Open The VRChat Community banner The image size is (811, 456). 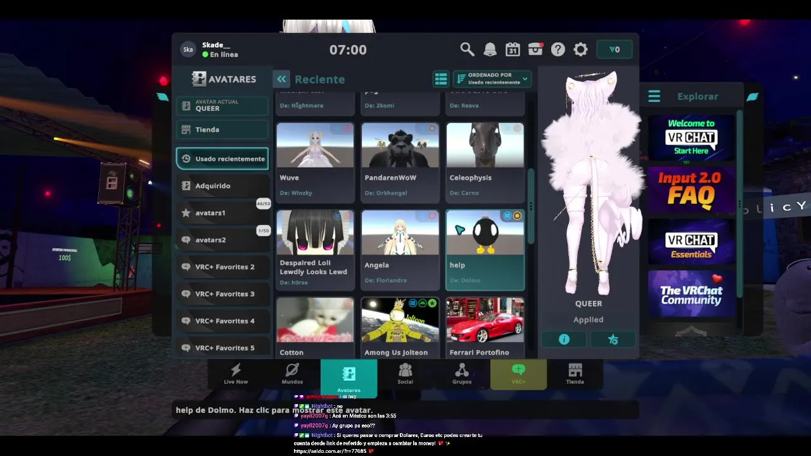pyautogui.click(x=691, y=294)
